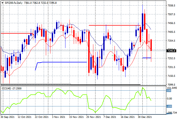This screenshot has height=120, width=177.
Task: Click the current price tag 7295.8
Action: (171, 51)
